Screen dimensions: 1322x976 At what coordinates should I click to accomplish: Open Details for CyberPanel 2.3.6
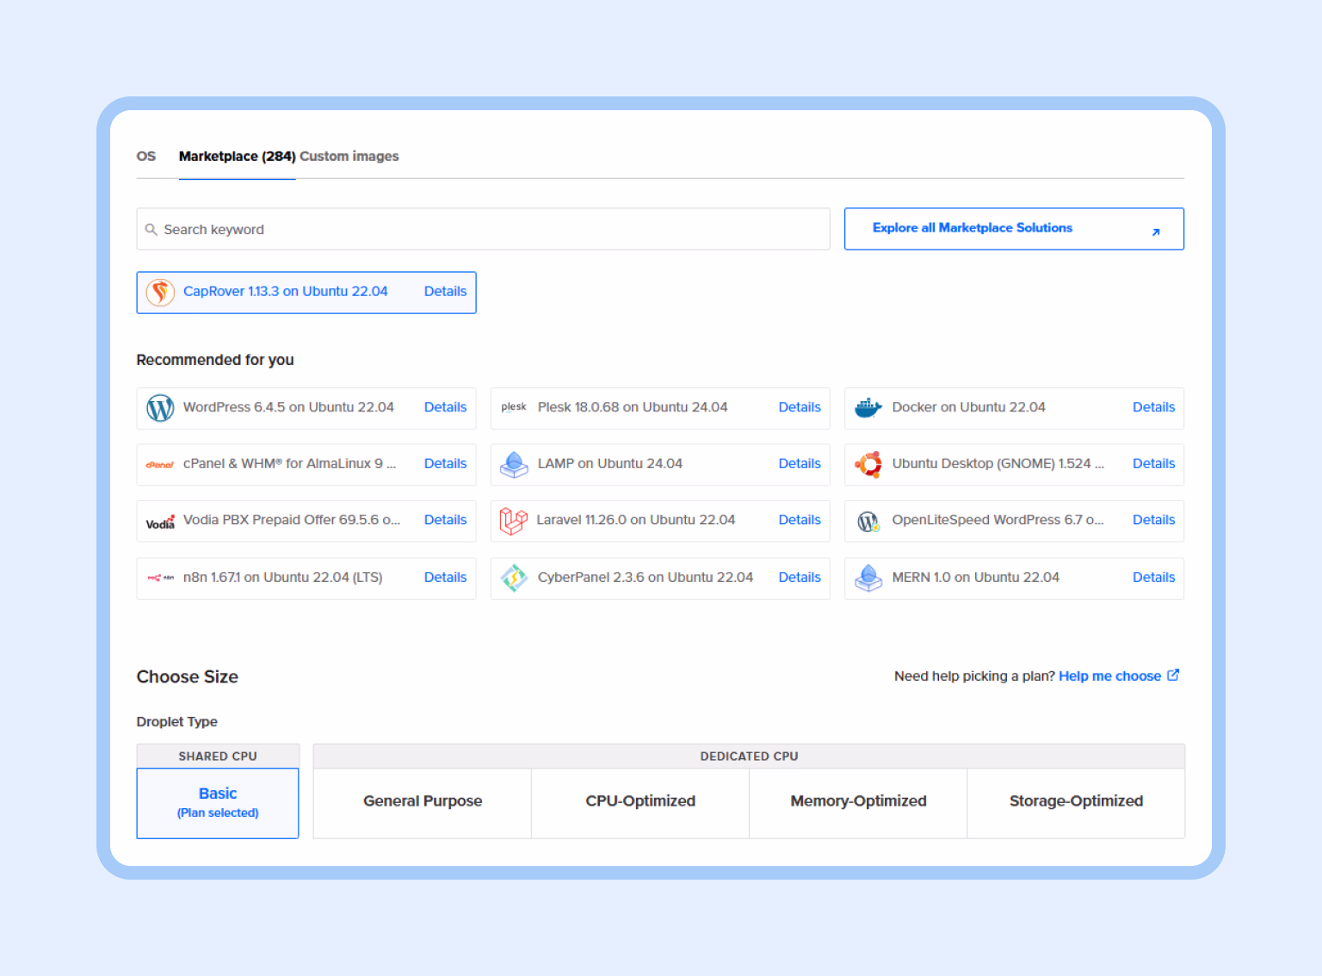point(800,578)
